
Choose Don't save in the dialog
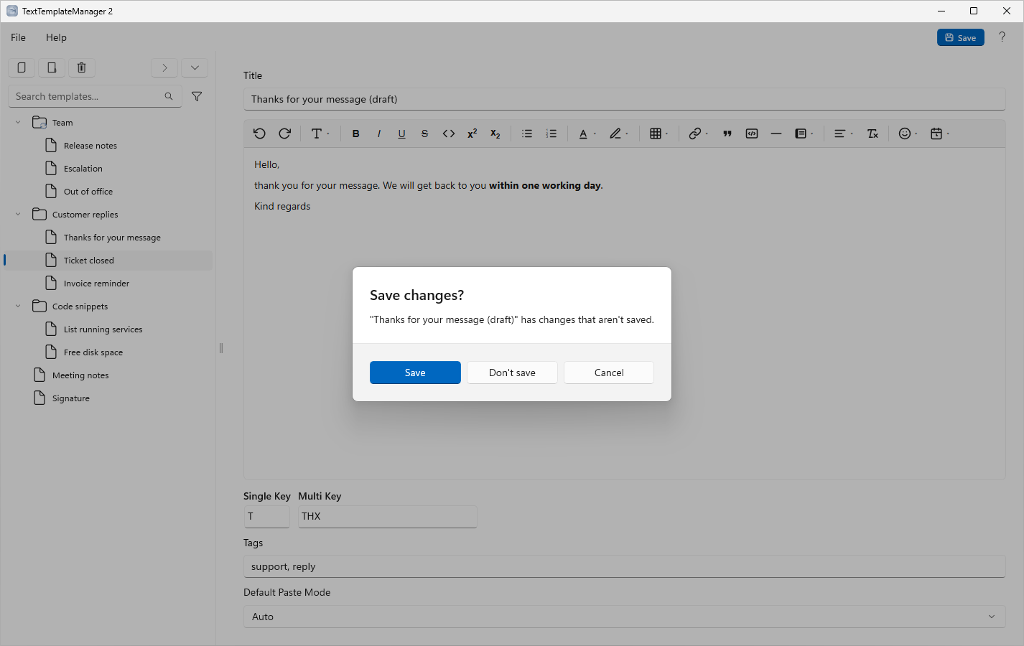click(x=512, y=373)
